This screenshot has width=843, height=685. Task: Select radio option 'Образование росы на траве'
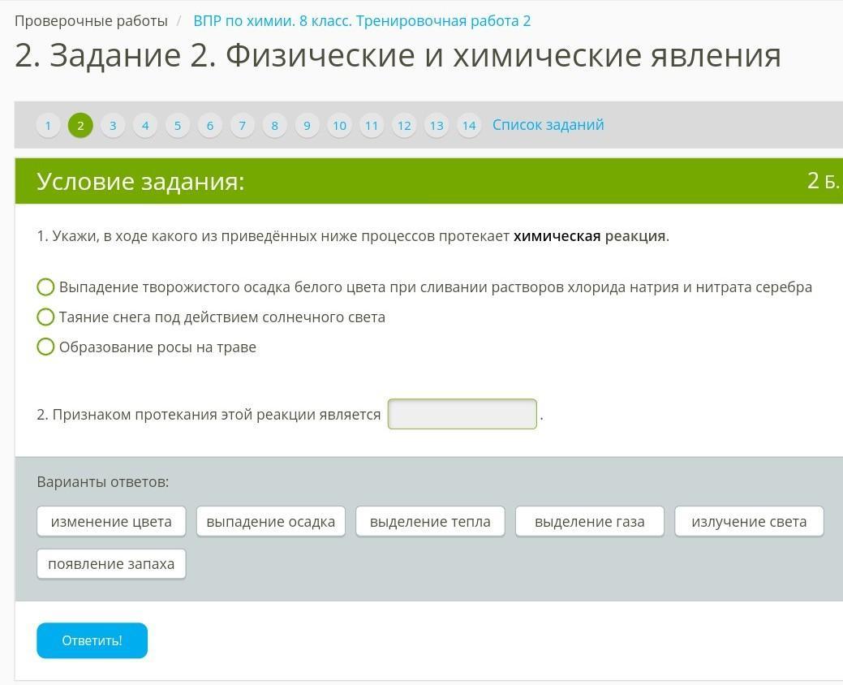[x=45, y=347]
